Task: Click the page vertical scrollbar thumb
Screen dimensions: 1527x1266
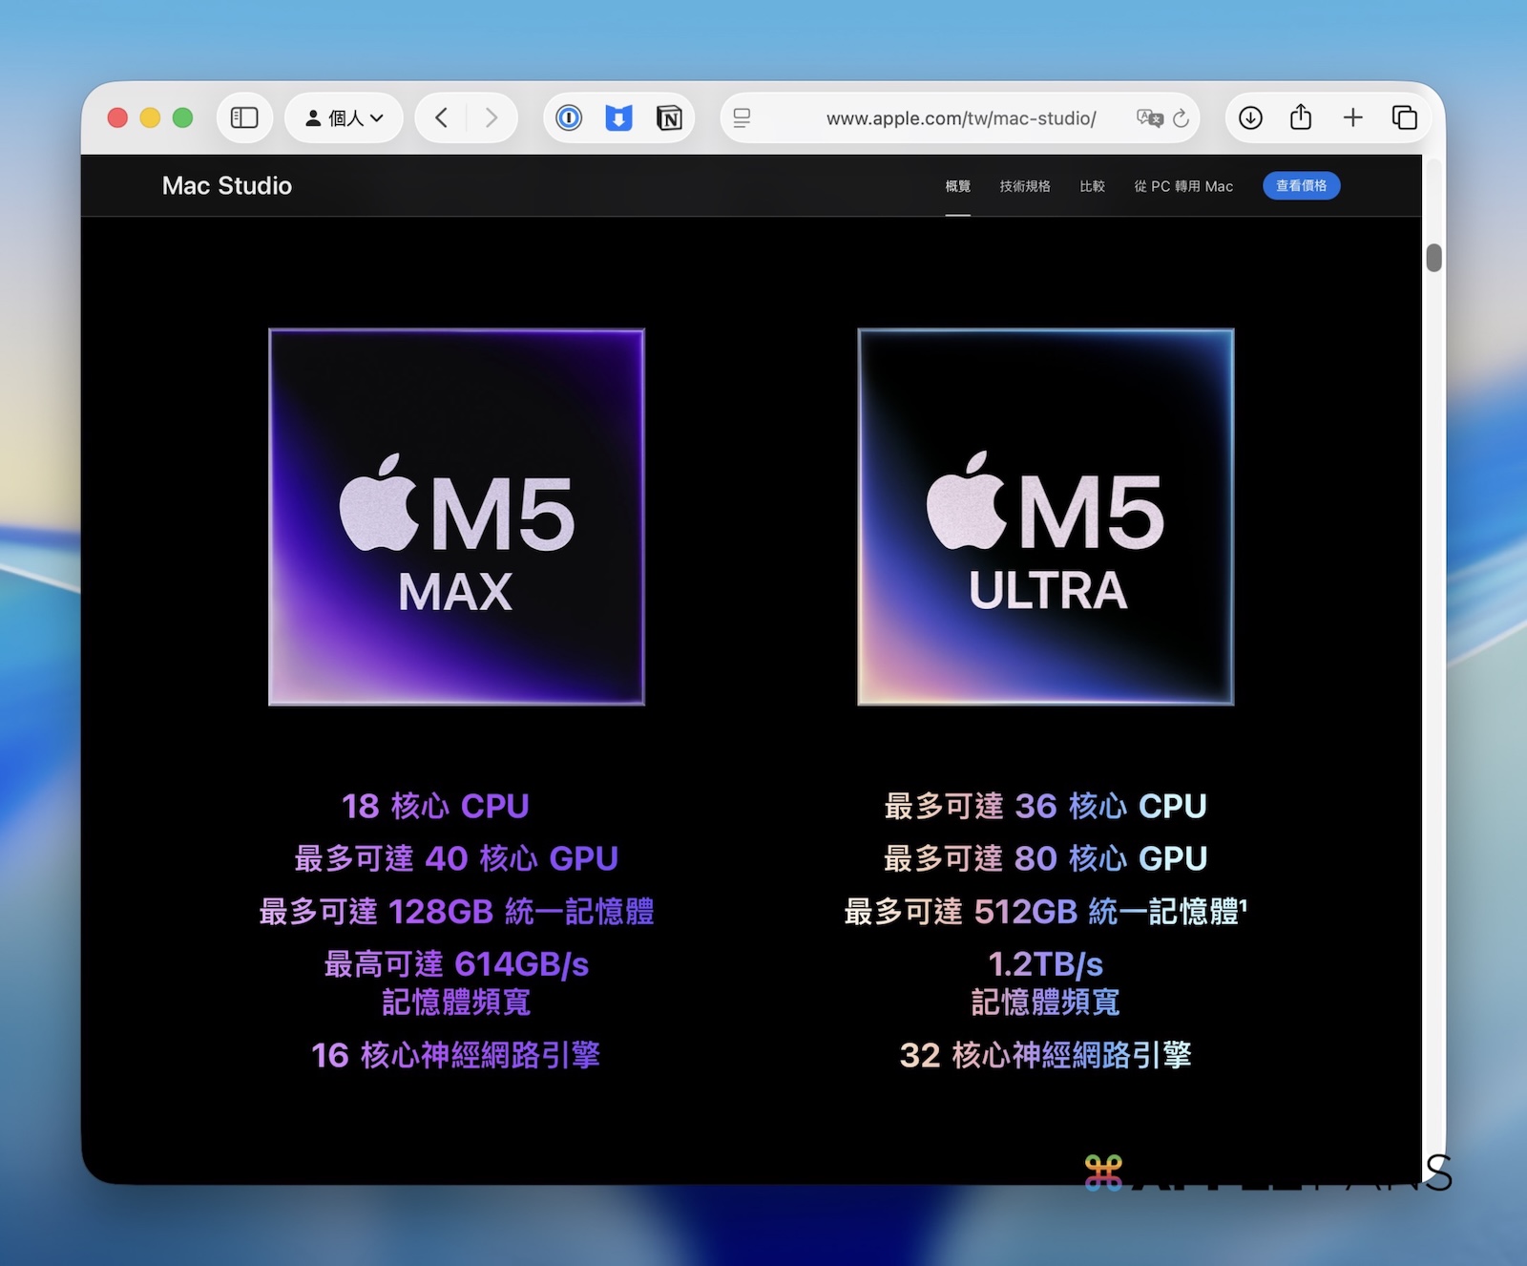Action: click(x=1433, y=258)
